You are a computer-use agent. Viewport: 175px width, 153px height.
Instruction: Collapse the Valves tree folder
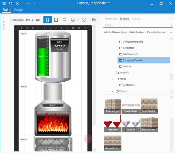(112, 79)
